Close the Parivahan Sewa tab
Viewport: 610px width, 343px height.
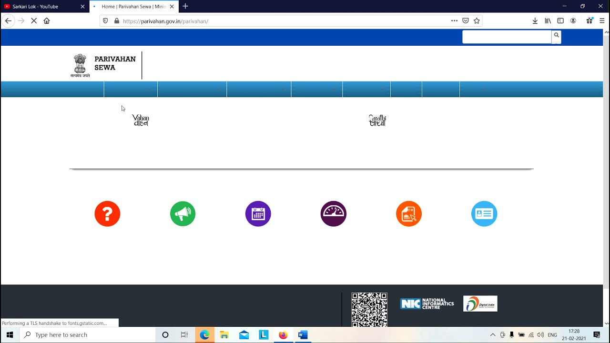coord(172,7)
